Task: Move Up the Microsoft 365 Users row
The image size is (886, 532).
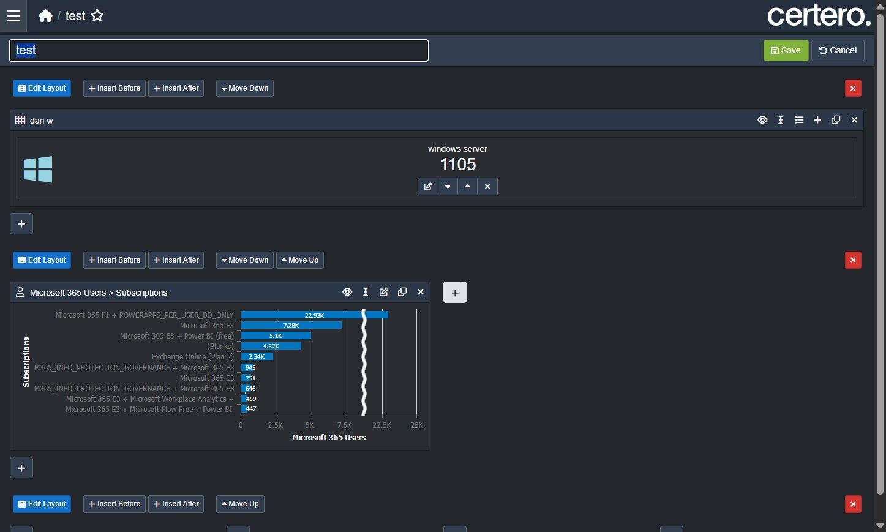Action: [x=300, y=260]
